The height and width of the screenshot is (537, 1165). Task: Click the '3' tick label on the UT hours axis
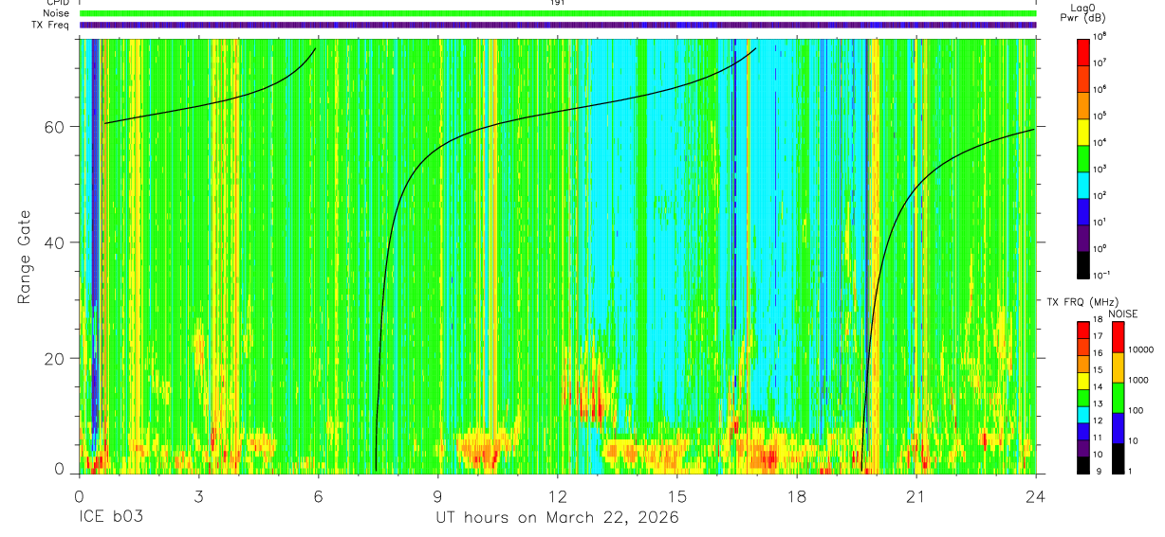pyautogui.click(x=199, y=495)
